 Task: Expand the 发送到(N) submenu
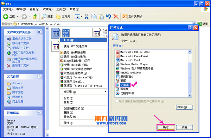[x=83, y=92]
